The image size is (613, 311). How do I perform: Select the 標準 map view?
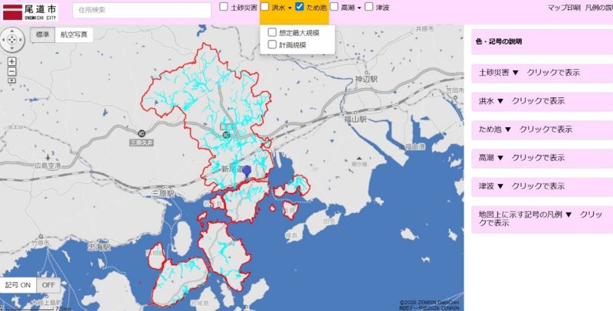(x=42, y=35)
